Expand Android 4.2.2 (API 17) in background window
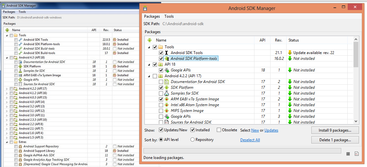Screen dimensions: 367x167 pos(7,88)
